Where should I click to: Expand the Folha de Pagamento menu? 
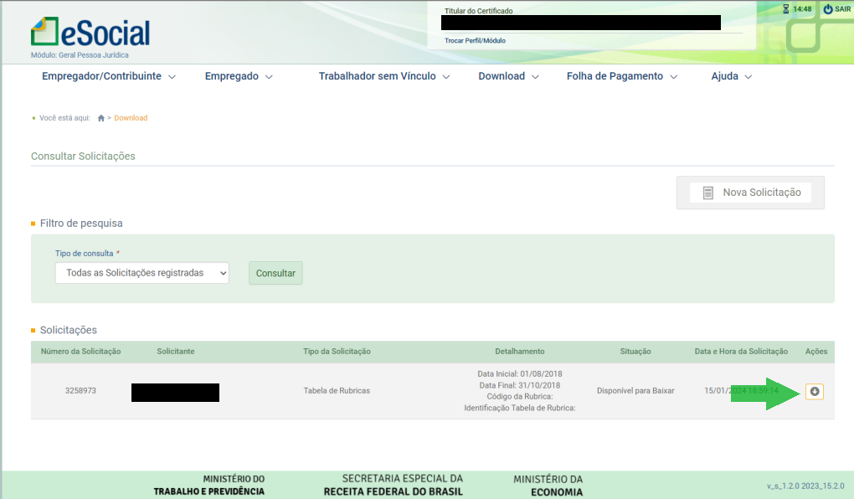[x=621, y=76]
